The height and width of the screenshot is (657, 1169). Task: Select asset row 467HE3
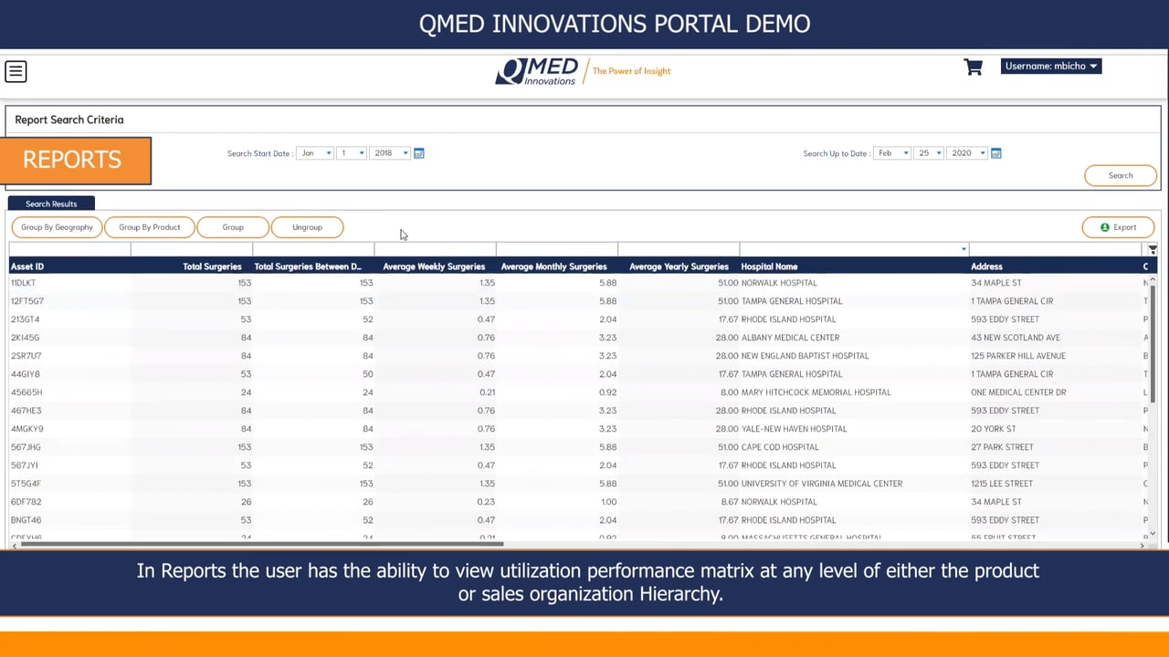click(579, 411)
